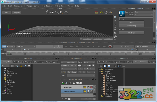Image resolution: width=157 pixels, height=102 pixels.
Task: Click the Scale tool on viewer sidebar
Action: tap(115, 32)
